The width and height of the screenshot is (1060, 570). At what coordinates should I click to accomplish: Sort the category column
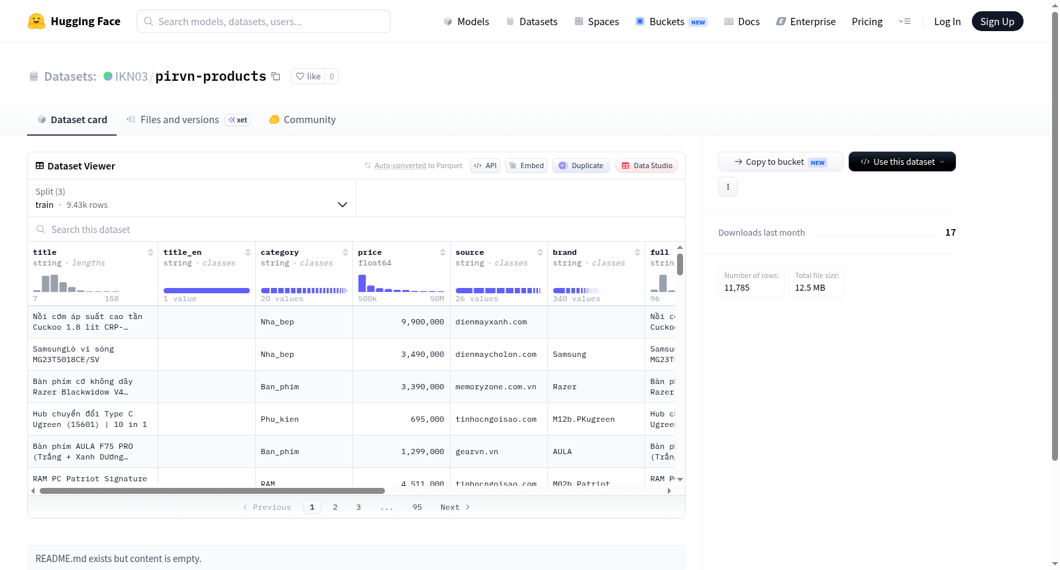point(345,252)
